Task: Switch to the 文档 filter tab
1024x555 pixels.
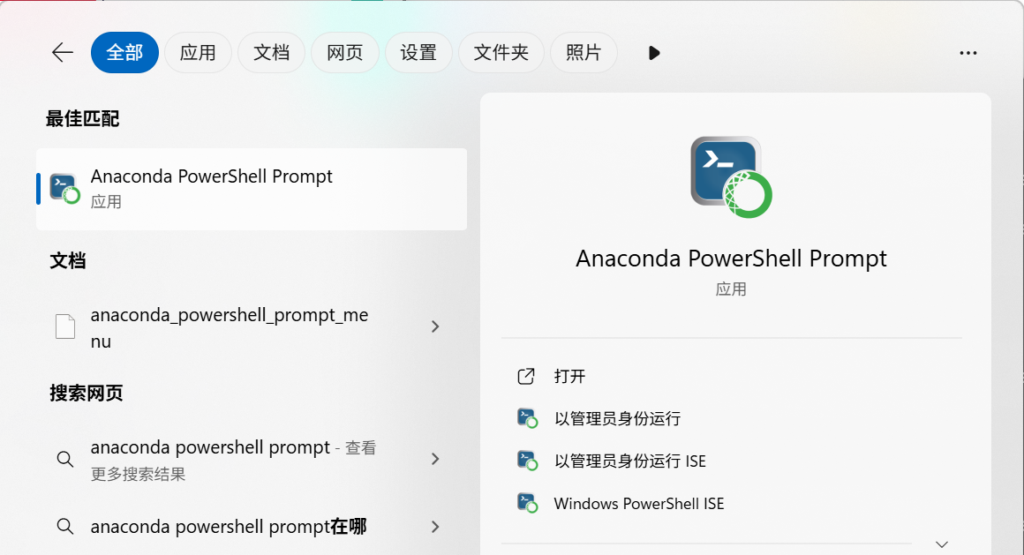Action: click(271, 53)
